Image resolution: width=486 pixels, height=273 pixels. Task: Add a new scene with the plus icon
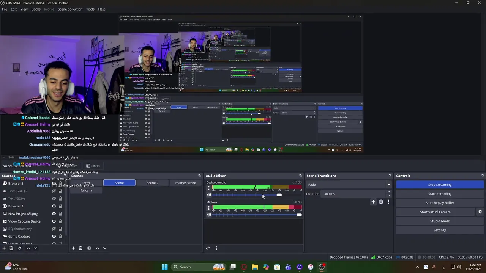pyautogui.click(x=73, y=248)
